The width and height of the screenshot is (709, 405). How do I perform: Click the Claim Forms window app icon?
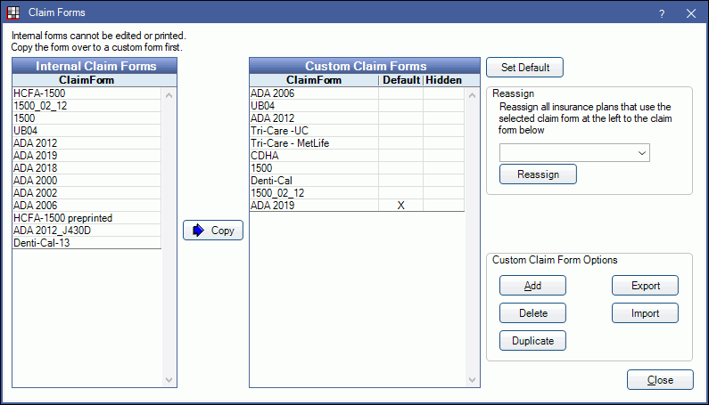coord(13,12)
